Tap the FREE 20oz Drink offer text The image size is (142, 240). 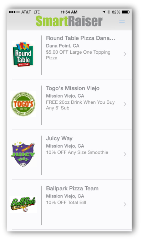(80, 105)
